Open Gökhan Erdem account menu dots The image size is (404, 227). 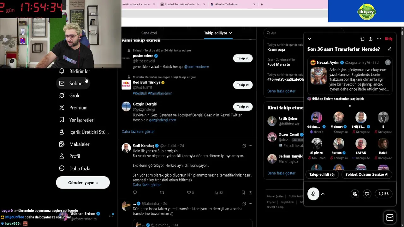[x=111, y=216]
